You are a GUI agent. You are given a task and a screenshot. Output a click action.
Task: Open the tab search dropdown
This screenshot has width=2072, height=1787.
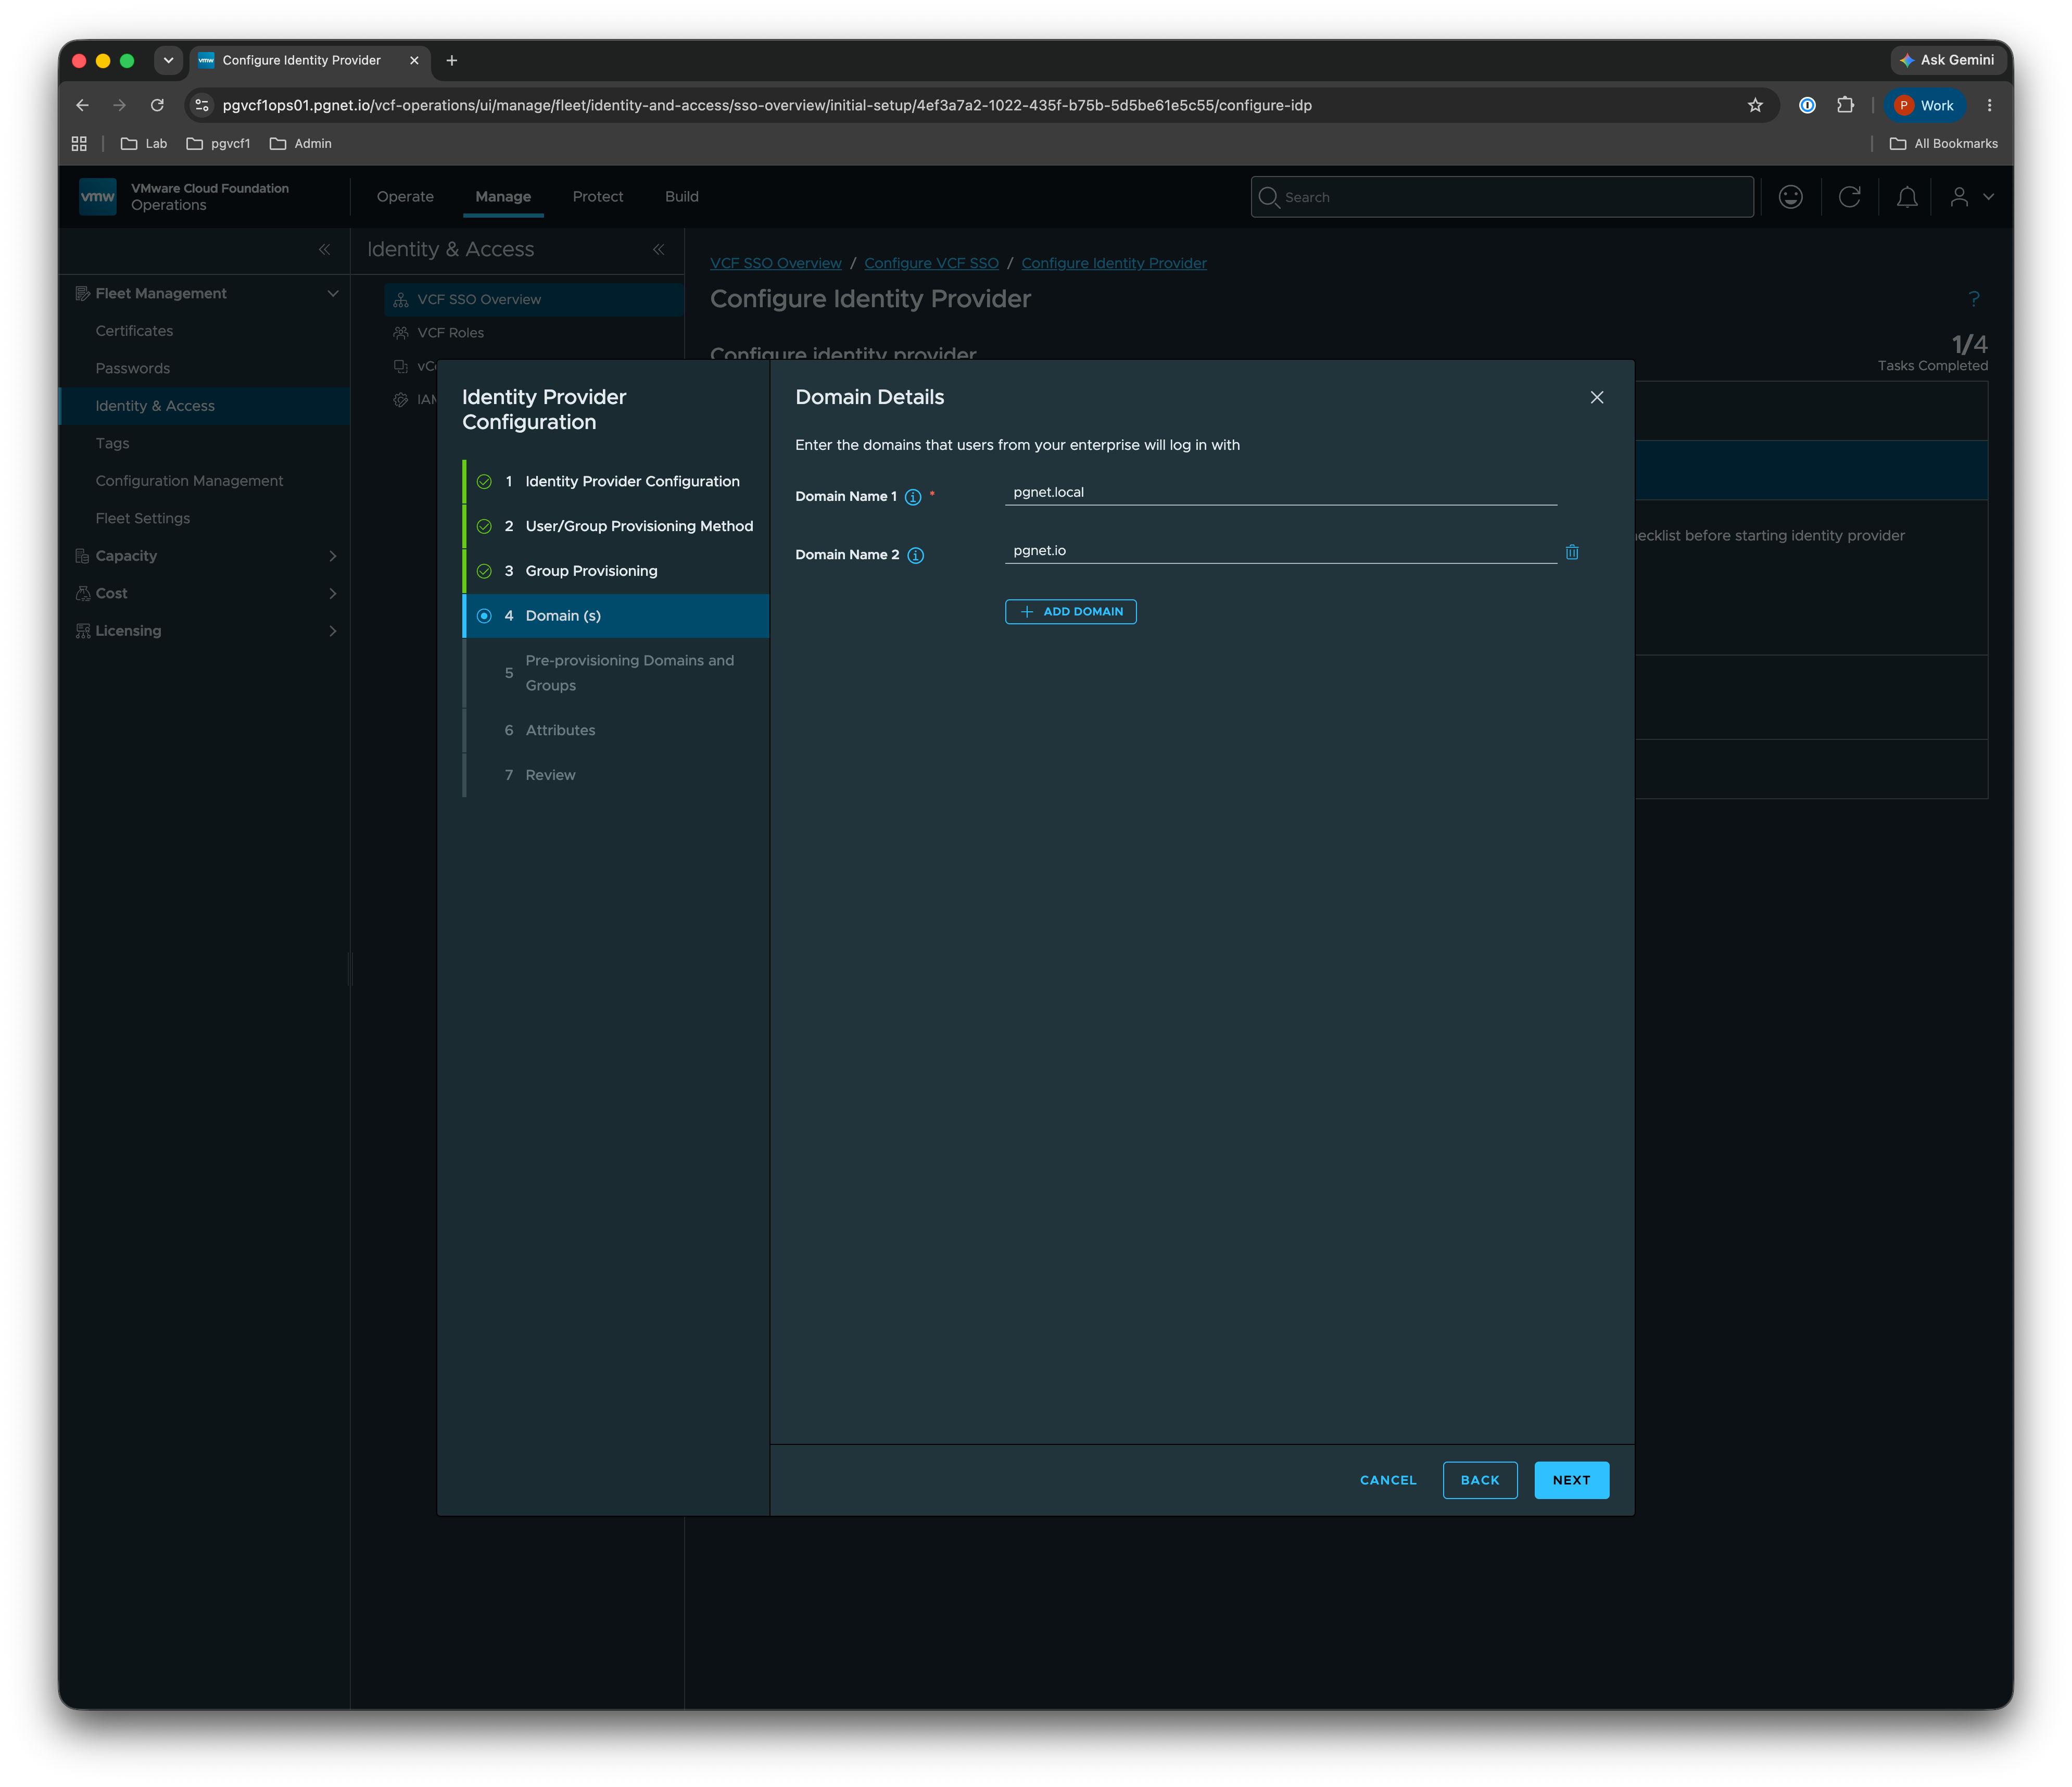[x=168, y=60]
